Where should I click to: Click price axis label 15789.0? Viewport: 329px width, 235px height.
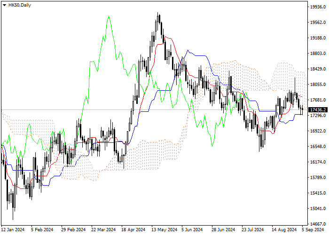[318, 178]
